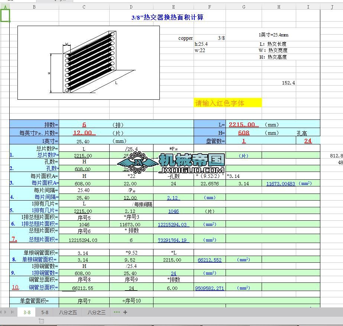
Task: Go to next sheet with navigation arrow
Action: [x=6, y=312]
